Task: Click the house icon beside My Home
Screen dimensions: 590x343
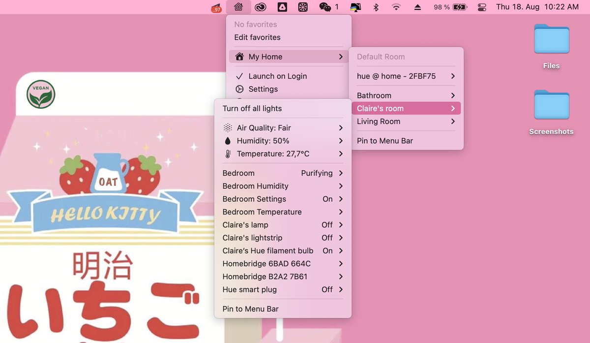Action: [x=239, y=57]
